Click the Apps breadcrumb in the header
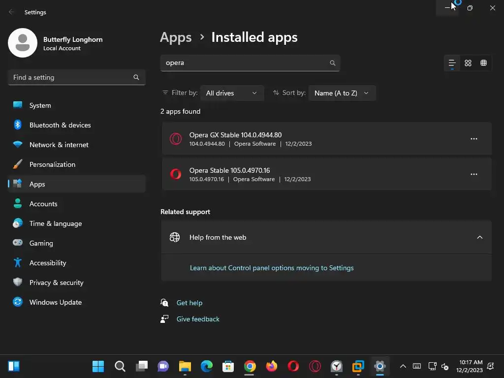Viewport: 504px width, 378px height. point(176,37)
